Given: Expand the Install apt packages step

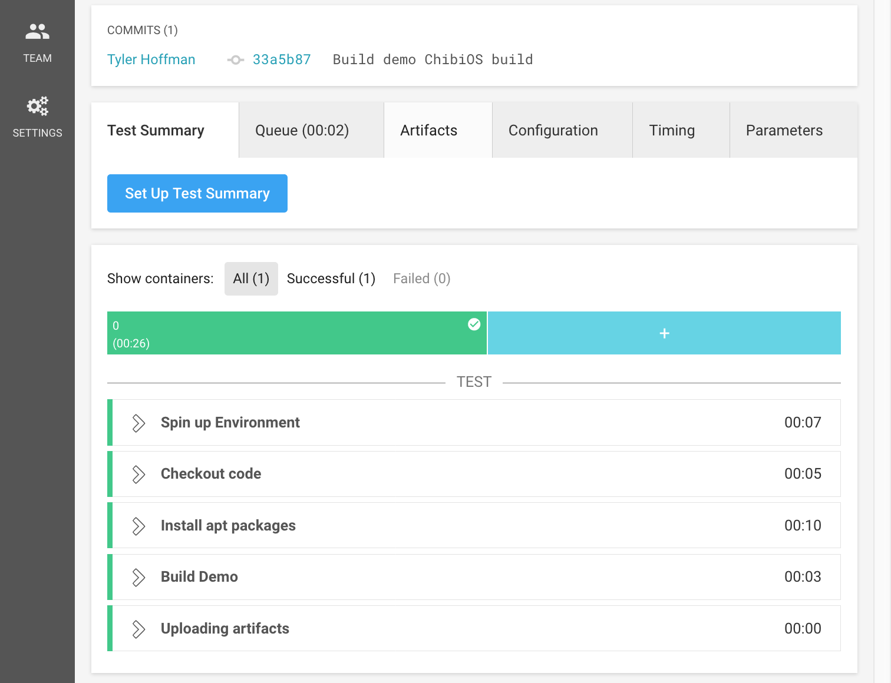Looking at the screenshot, I should 138,526.
